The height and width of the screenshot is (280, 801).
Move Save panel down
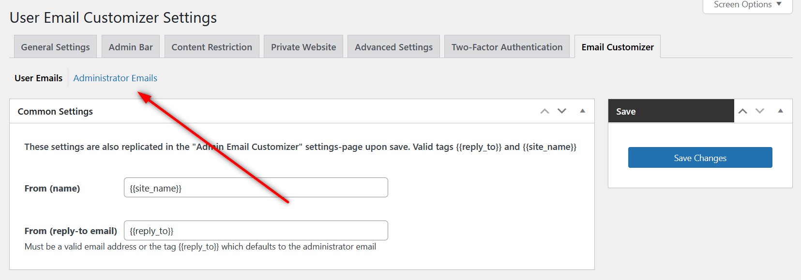(760, 111)
